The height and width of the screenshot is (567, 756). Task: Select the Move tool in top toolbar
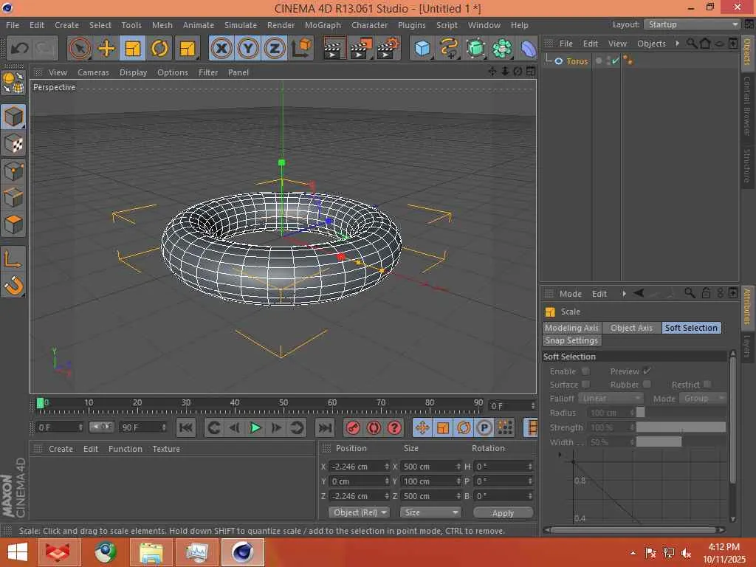(106, 49)
